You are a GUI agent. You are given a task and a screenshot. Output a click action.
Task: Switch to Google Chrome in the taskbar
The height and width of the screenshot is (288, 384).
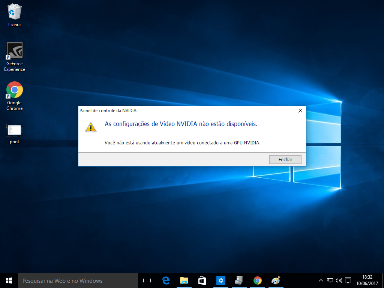click(257, 280)
